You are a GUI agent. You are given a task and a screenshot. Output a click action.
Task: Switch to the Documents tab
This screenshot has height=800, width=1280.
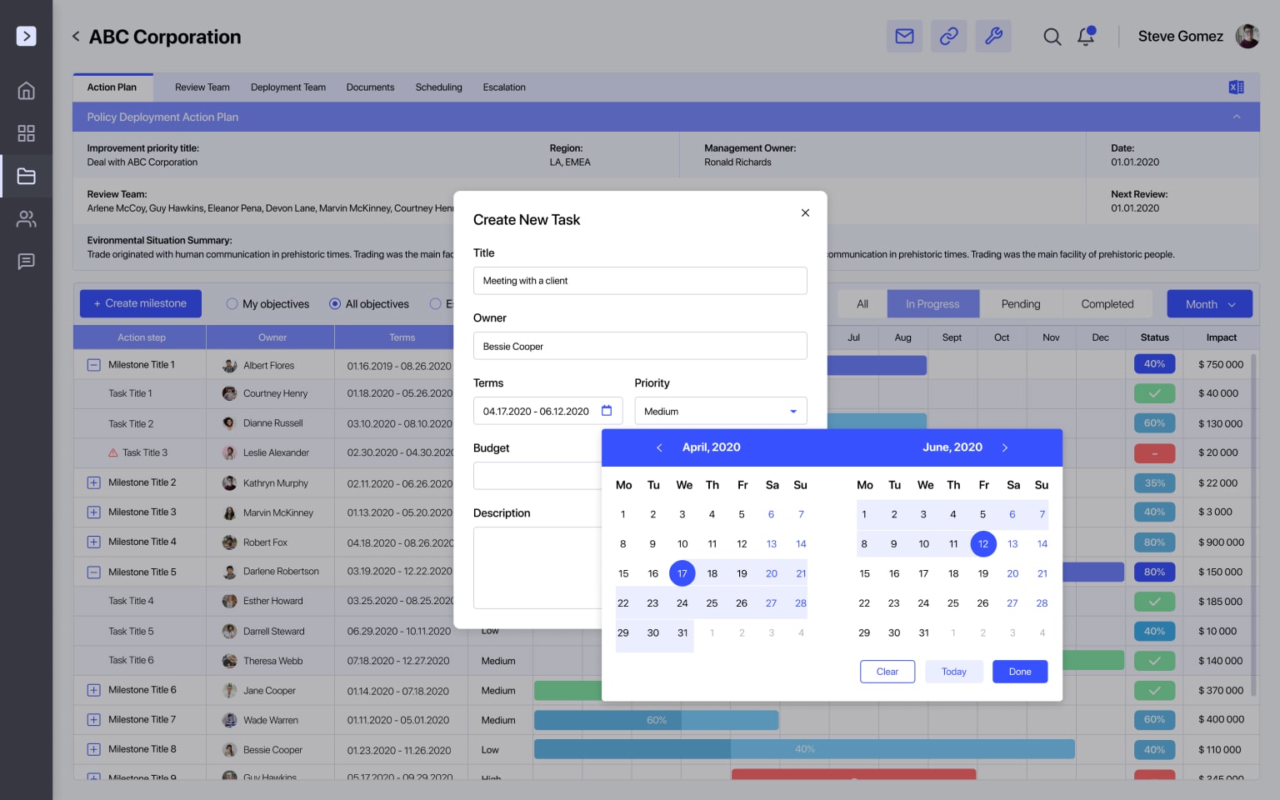pyautogui.click(x=370, y=87)
